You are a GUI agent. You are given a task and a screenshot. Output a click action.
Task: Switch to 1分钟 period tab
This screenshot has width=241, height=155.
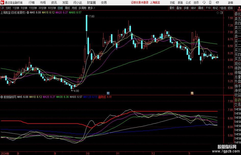coord(16,8)
